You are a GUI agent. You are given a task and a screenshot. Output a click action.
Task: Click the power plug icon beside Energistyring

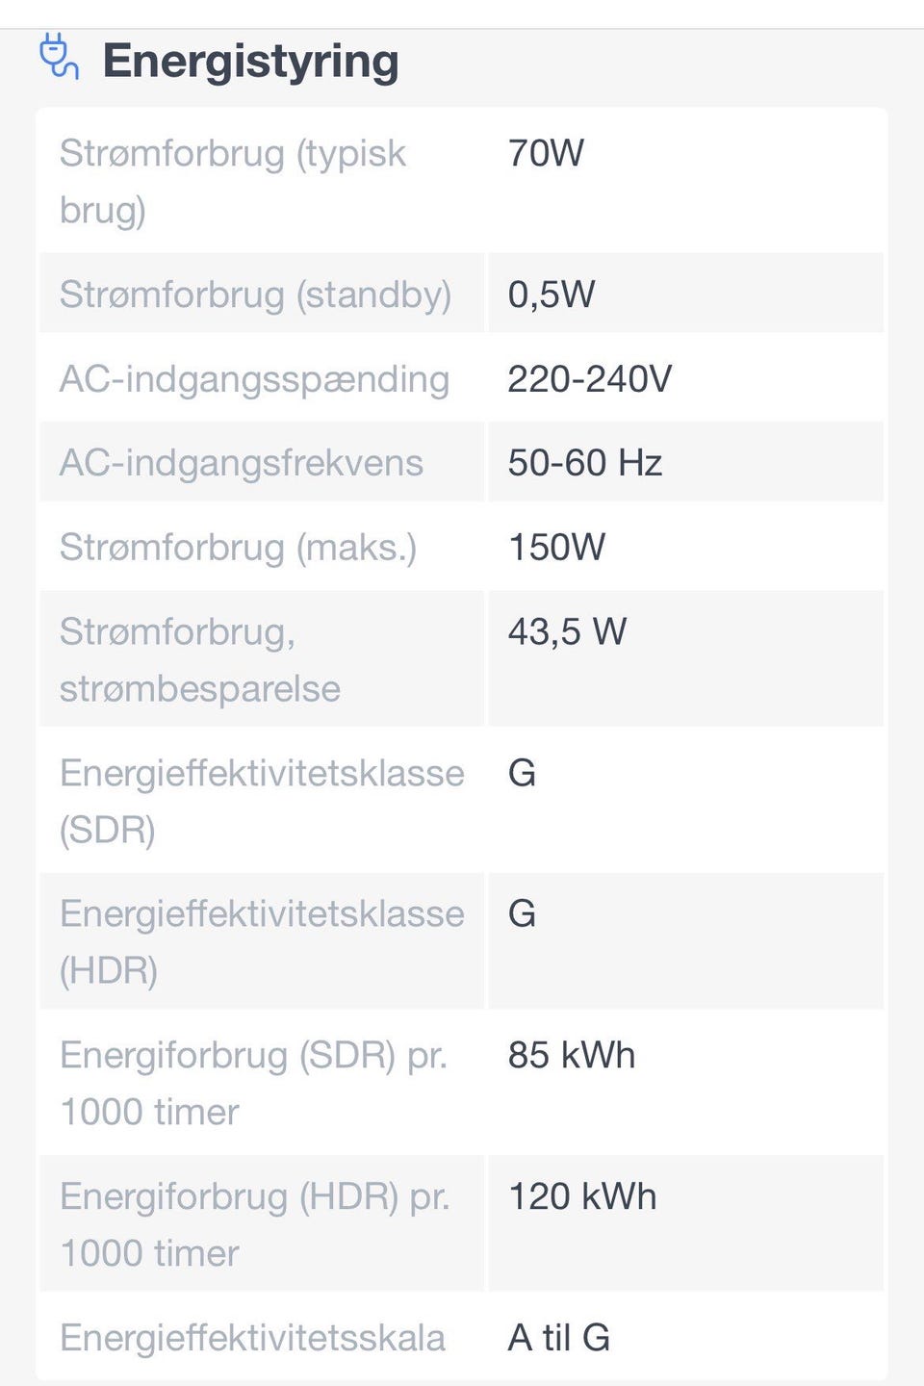pos(59,57)
